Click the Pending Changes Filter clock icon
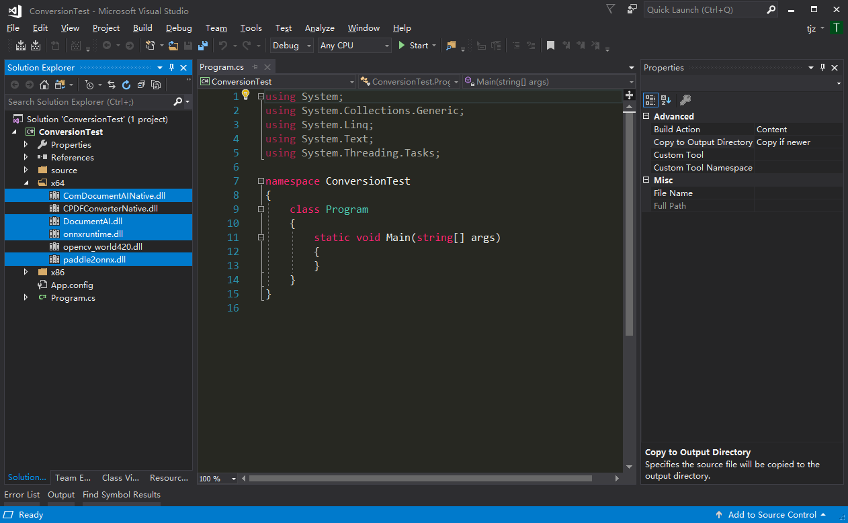Screen dimensions: 848x523 (x=89, y=85)
